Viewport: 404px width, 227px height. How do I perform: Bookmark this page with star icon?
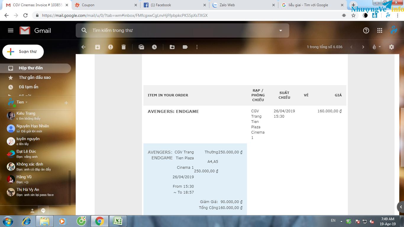point(353,15)
